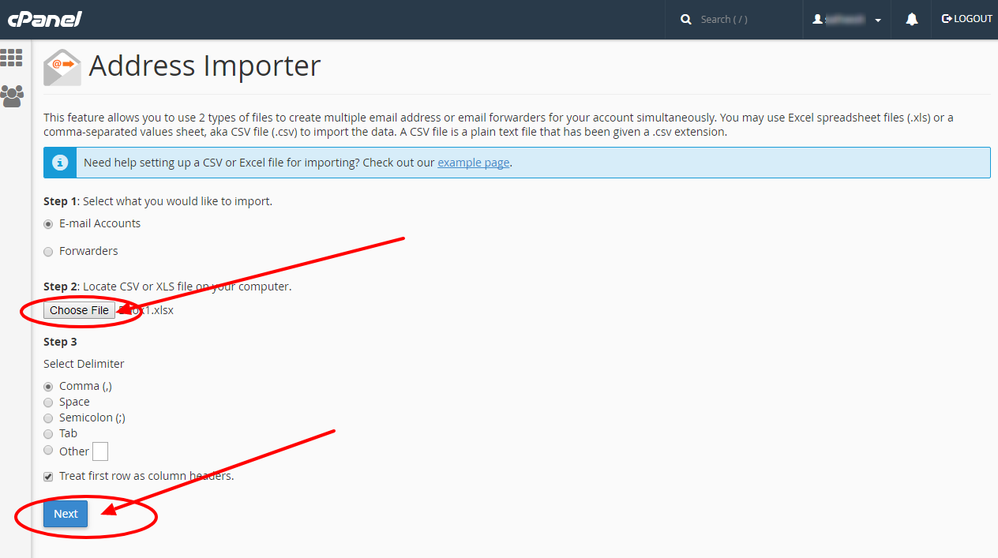Click the Address Importer envelope icon
The width and height of the screenshot is (998, 558).
(x=62, y=67)
